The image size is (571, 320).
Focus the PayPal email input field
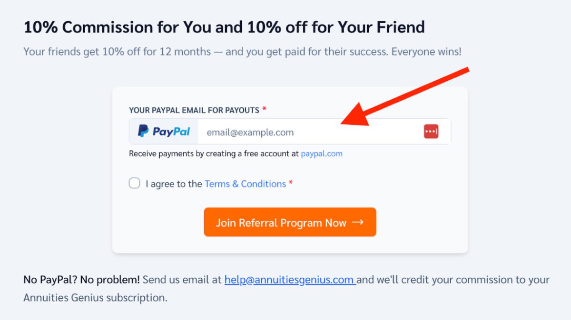click(x=309, y=132)
